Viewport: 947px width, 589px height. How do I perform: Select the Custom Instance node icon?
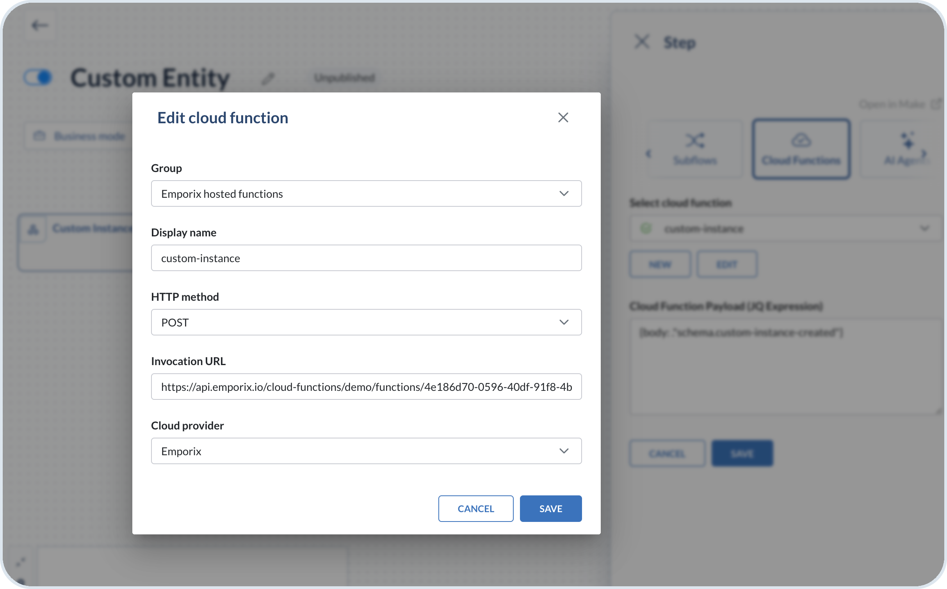click(34, 229)
